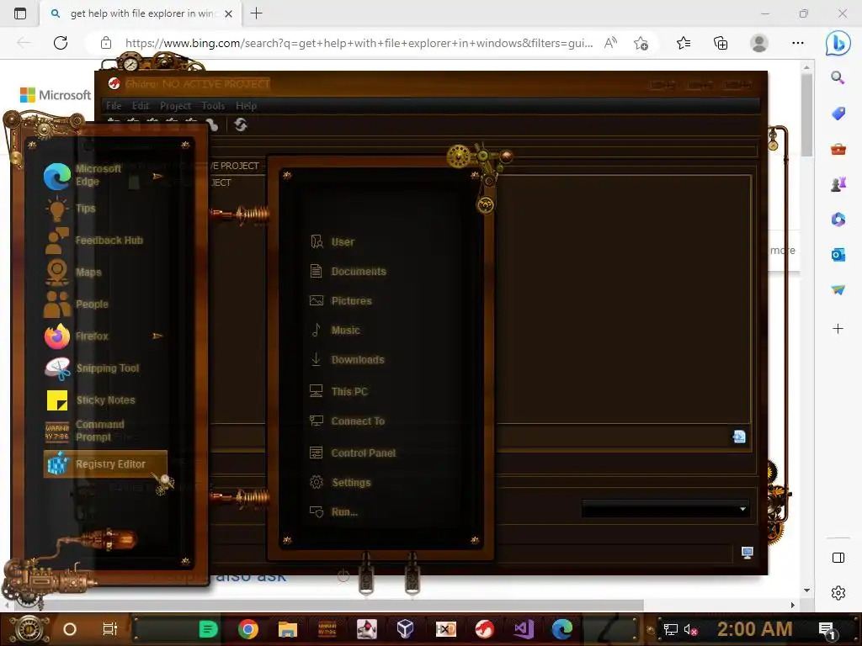Open the Ghidra Project menu
862x646 pixels.
click(x=175, y=105)
